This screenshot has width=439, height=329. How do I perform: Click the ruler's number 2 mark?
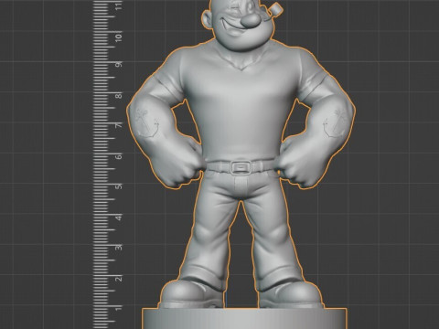click(119, 278)
